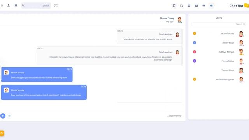
Task: Open the mail envelope icon in the top bar
Action: [196, 6]
